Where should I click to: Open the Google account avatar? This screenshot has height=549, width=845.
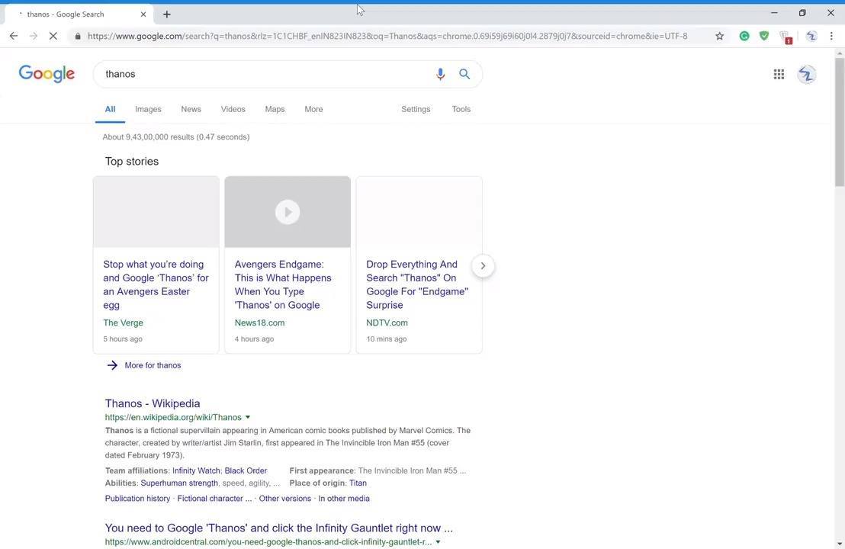click(x=807, y=75)
